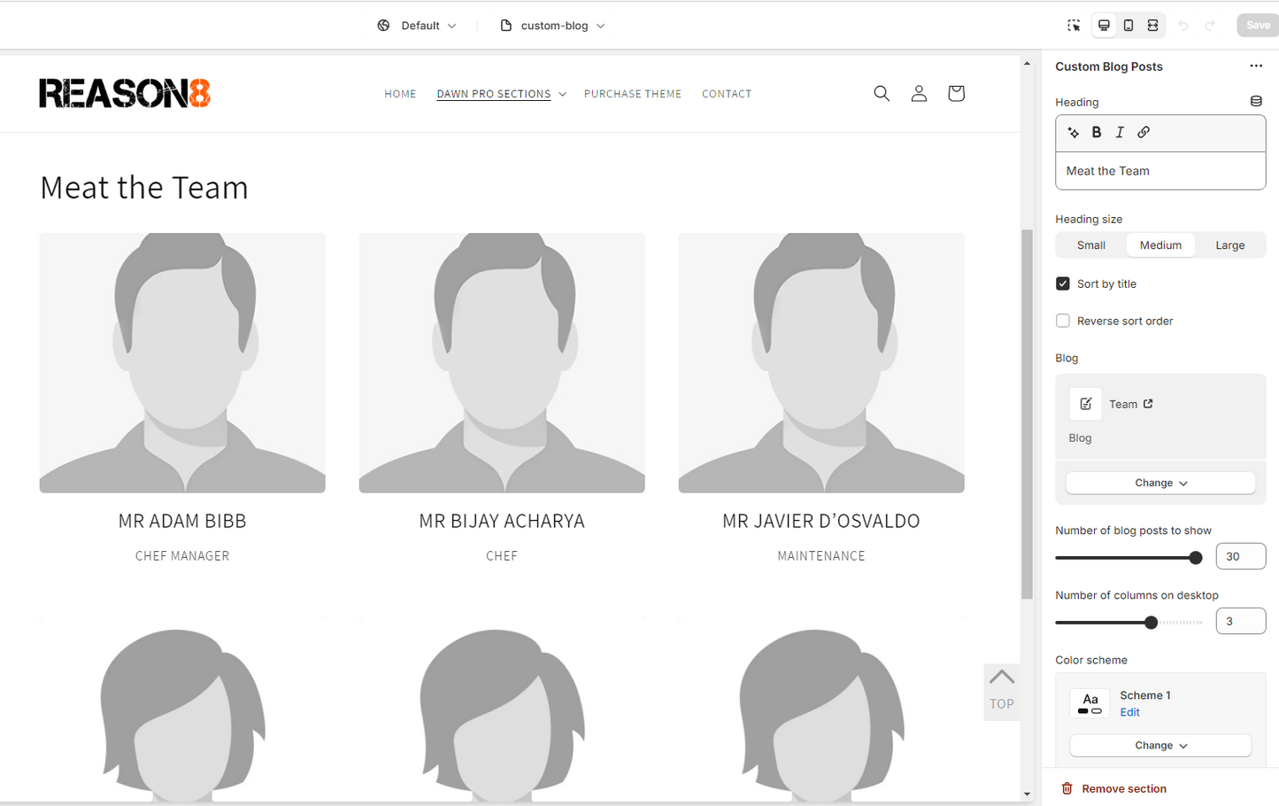Enable Reverse sort order checkbox
This screenshot has height=806, width=1279.
click(1063, 322)
